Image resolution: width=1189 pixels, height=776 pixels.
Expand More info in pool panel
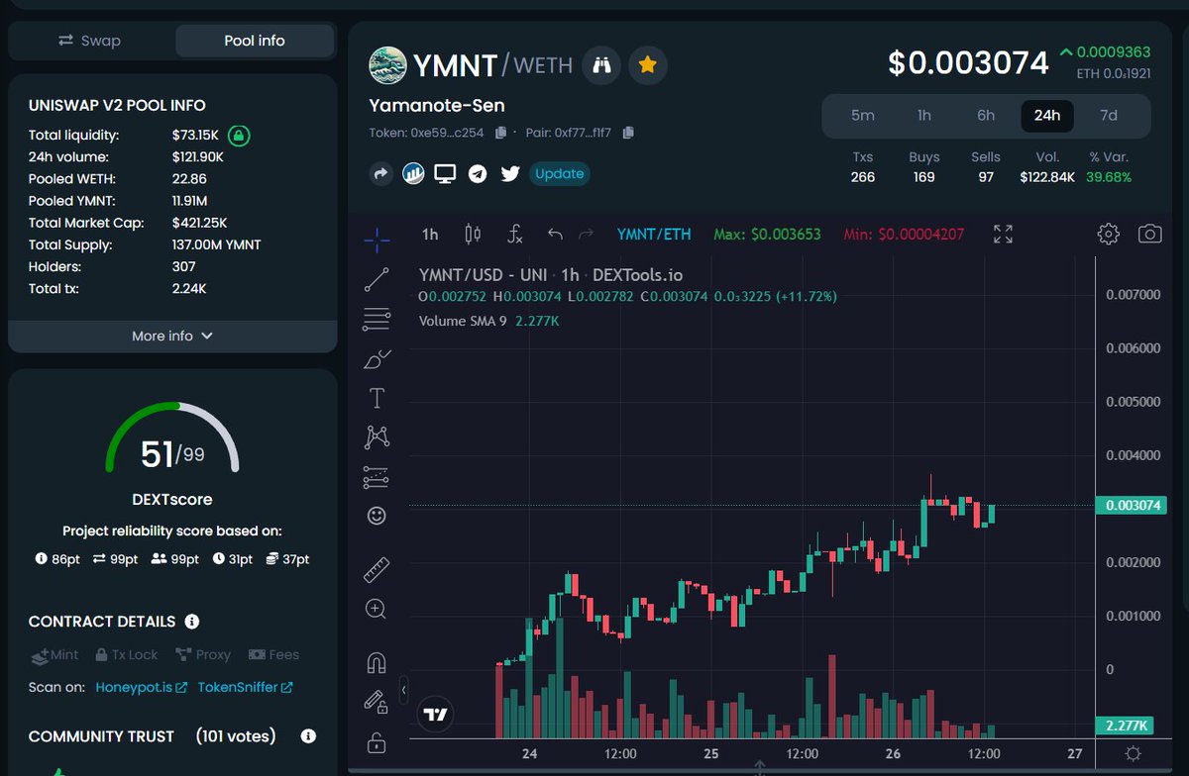172,336
